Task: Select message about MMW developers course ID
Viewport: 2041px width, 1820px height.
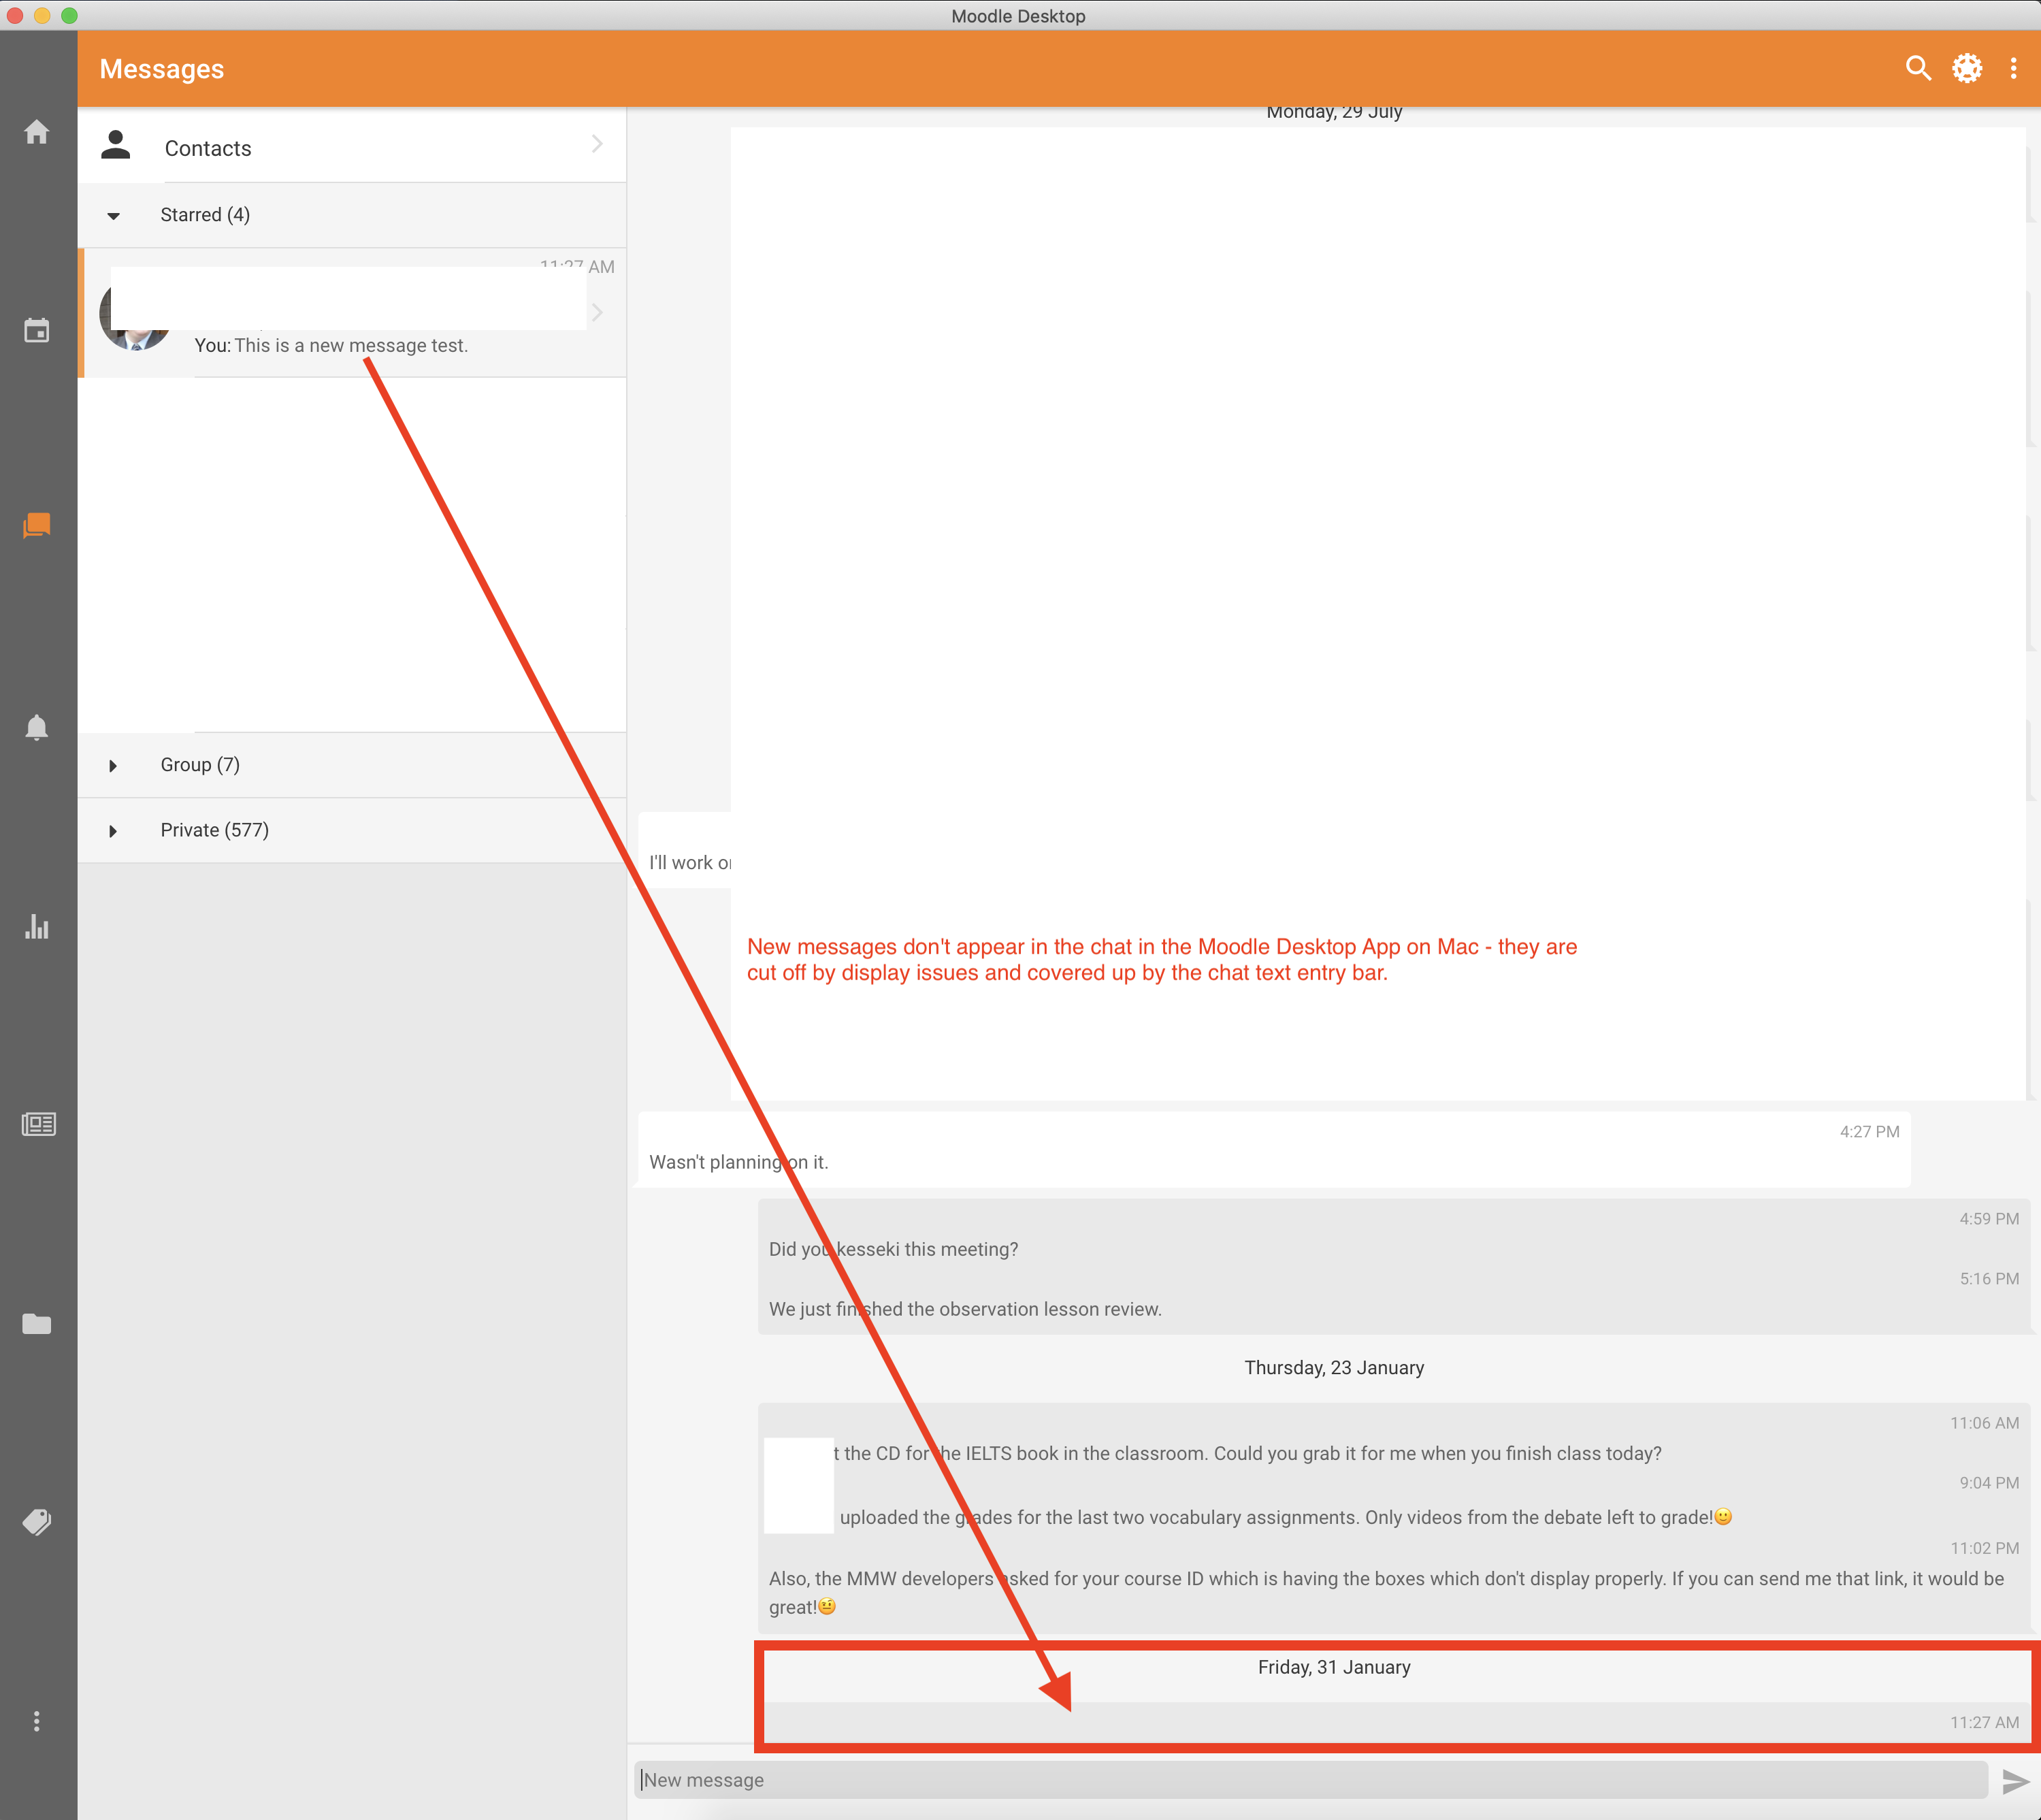Action: [1386, 1592]
